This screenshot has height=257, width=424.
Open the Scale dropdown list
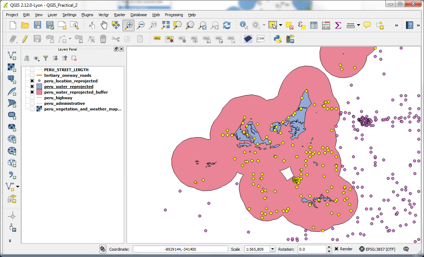coord(272,249)
